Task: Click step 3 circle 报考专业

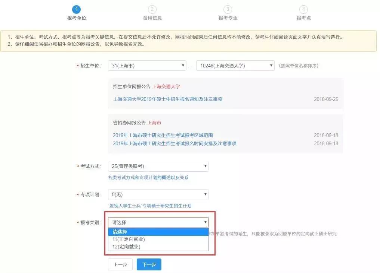Action: [228, 9]
